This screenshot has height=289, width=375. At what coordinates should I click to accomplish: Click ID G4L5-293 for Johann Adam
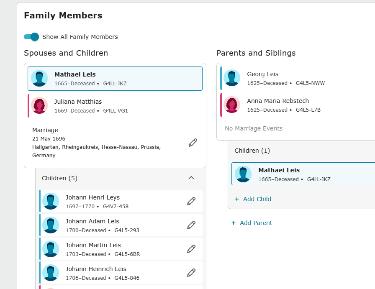(x=127, y=230)
